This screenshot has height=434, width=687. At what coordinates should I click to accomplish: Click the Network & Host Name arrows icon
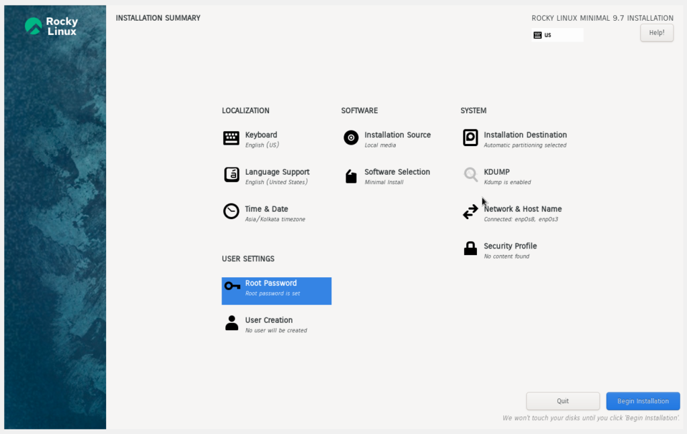pyautogui.click(x=470, y=212)
